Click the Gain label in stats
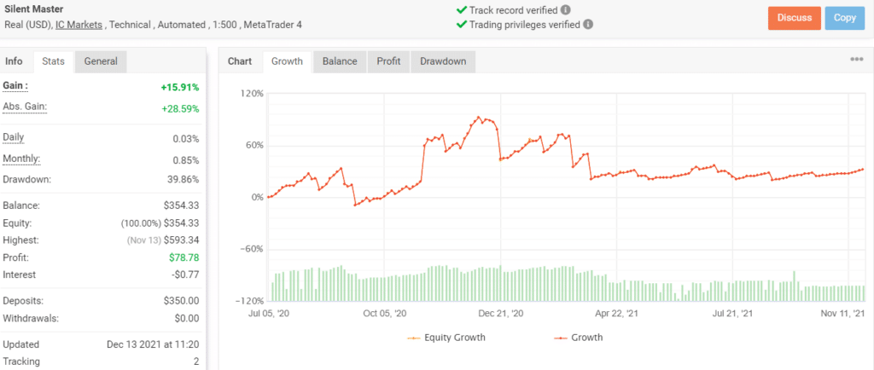Image resolution: width=874 pixels, height=370 pixels. (x=15, y=86)
